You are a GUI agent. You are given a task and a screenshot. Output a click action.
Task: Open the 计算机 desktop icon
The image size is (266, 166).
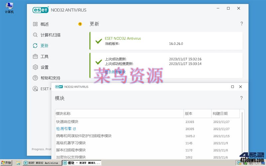[x=9, y=8]
